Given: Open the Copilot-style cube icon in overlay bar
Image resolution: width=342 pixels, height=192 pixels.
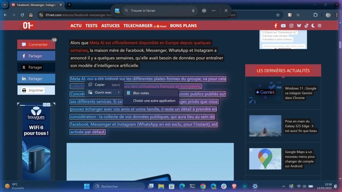Looking at the screenshot, I should (x=204, y=11).
